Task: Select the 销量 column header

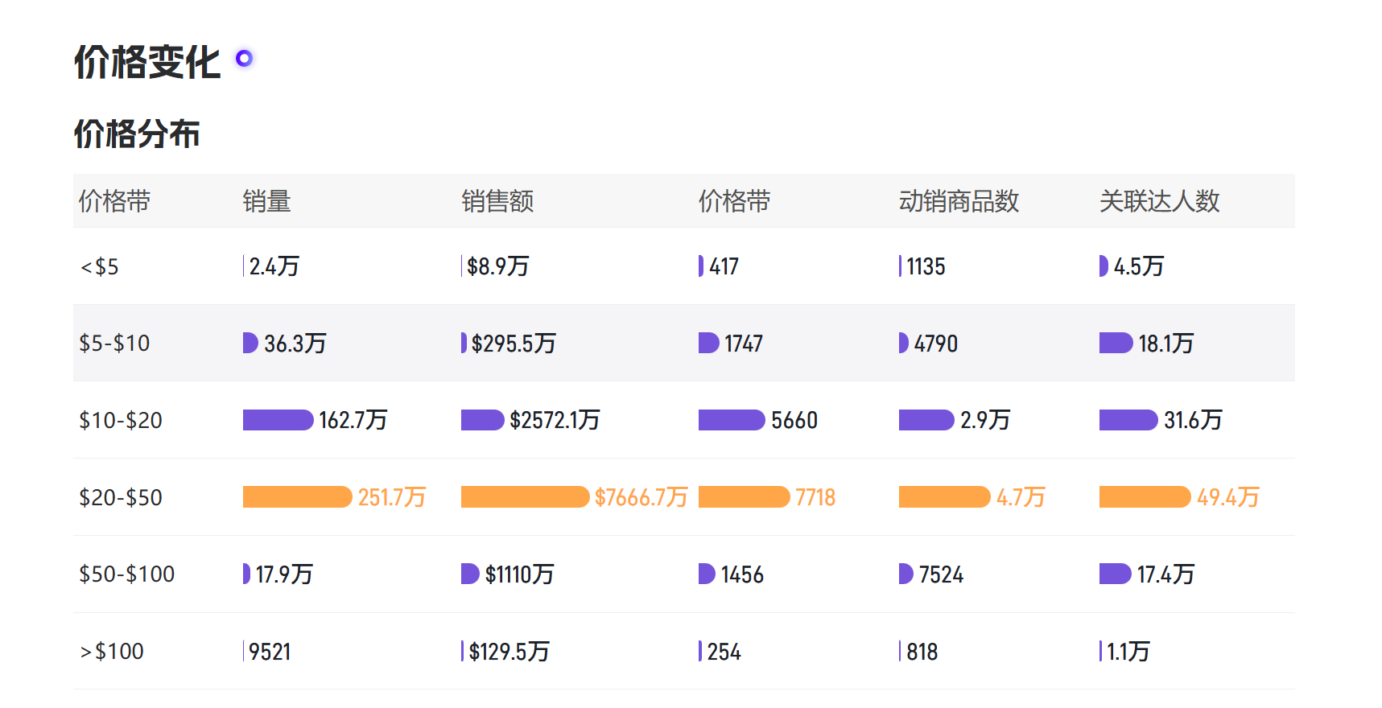Action: point(266,201)
